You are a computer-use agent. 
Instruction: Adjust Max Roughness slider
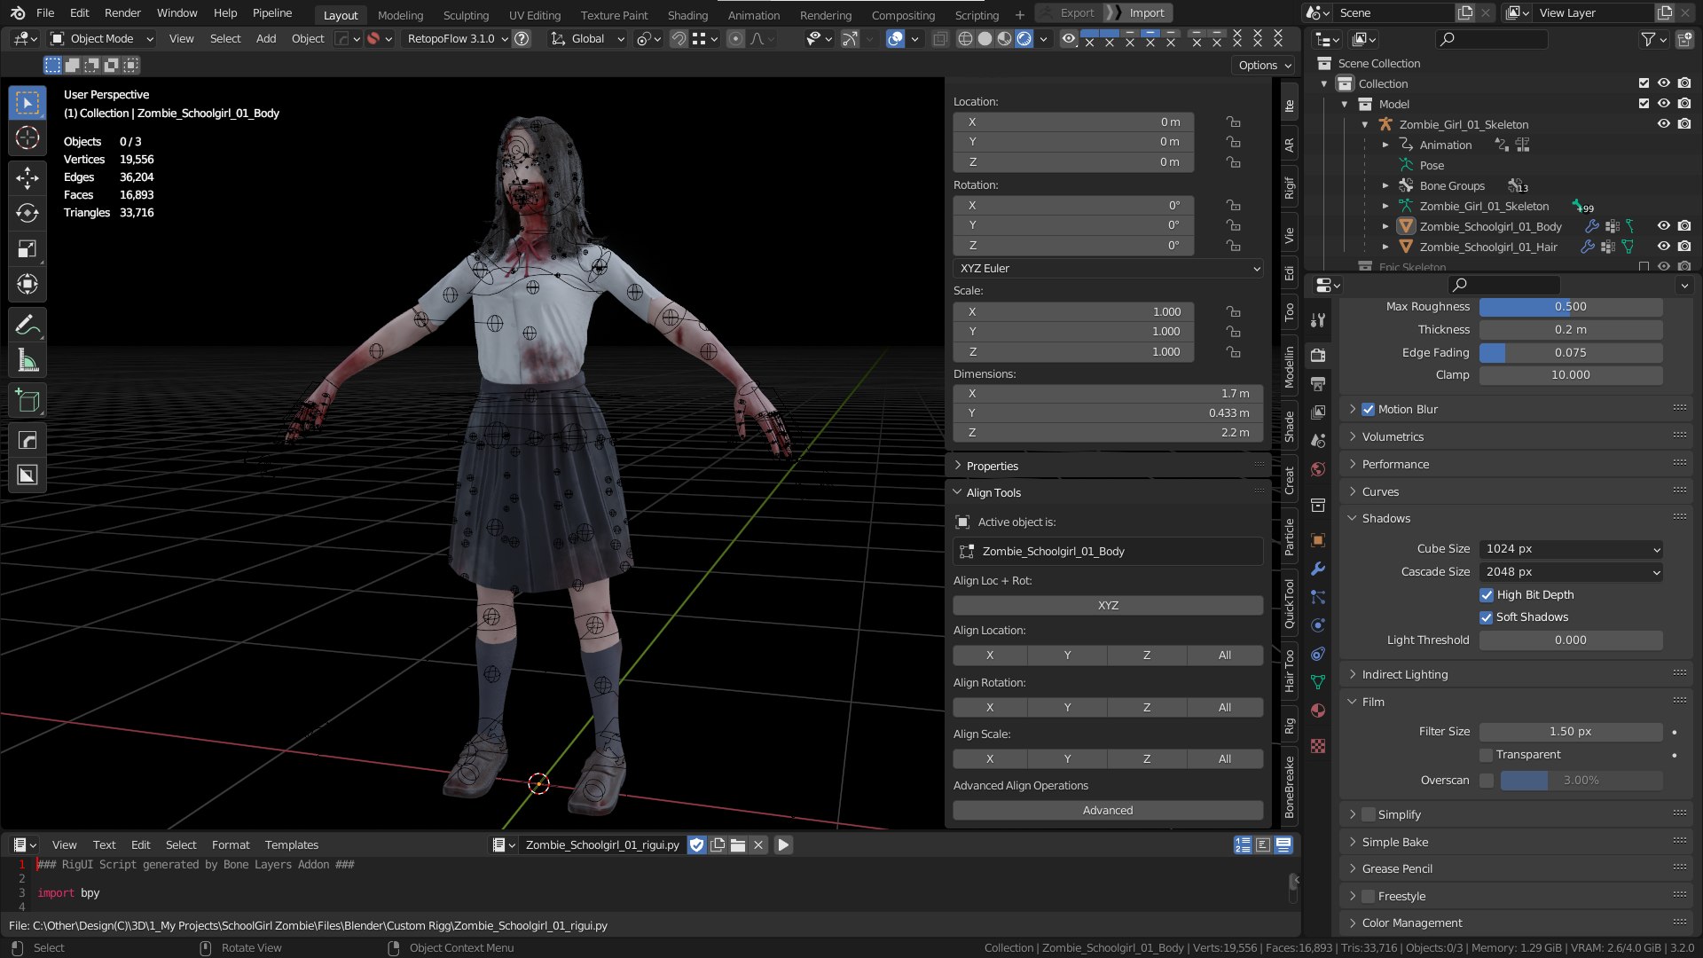(x=1571, y=307)
